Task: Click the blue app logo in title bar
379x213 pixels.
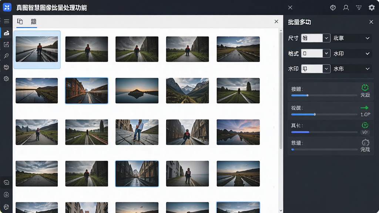Action: (7, 7)
